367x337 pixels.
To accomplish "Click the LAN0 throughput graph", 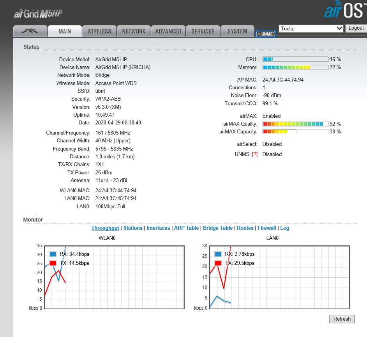I will (x=279, y=277).
